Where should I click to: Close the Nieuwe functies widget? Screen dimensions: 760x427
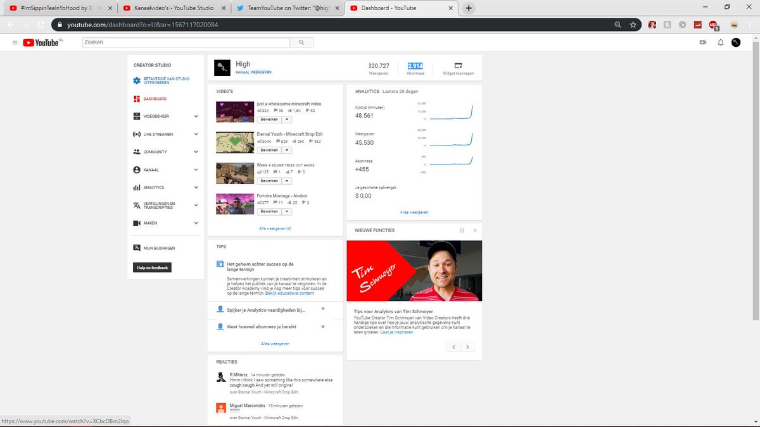coord(475,230)
